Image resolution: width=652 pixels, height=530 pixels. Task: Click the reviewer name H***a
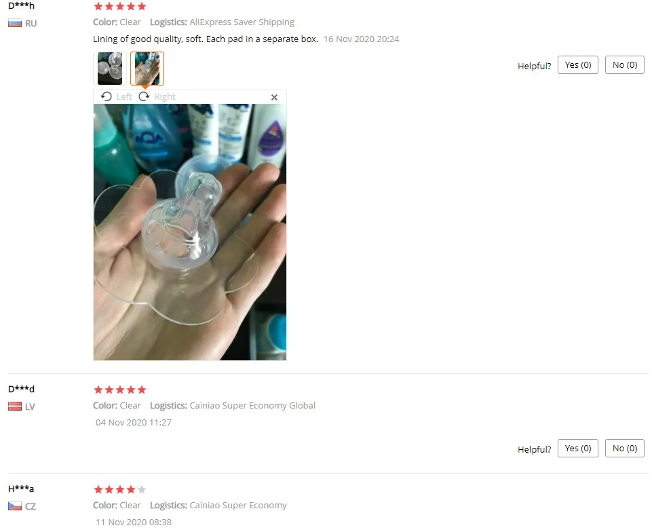point(21,489)
